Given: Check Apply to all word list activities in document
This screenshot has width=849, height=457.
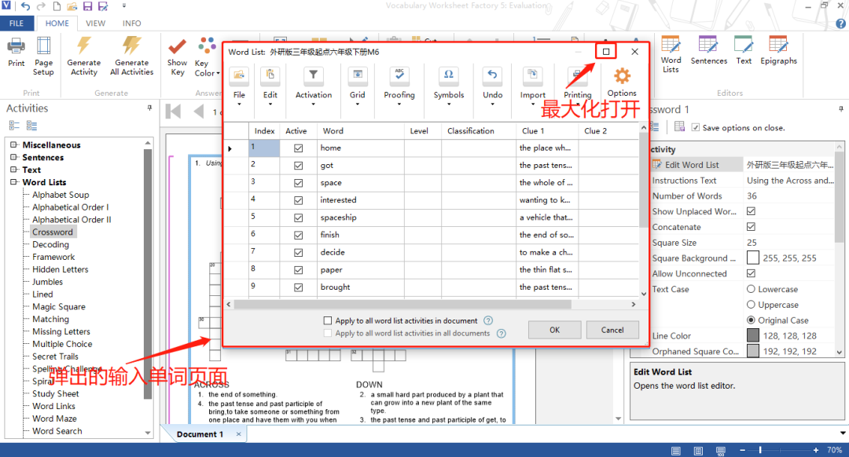Looking at the screenshot, I should [328, 320].
